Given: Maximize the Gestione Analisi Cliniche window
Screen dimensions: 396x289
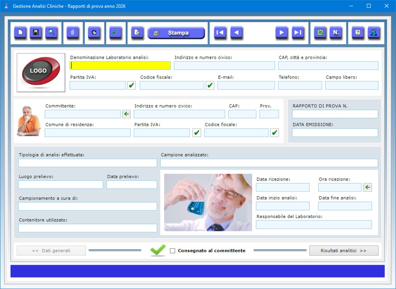Looking at the screenshot, I should 369,6.
